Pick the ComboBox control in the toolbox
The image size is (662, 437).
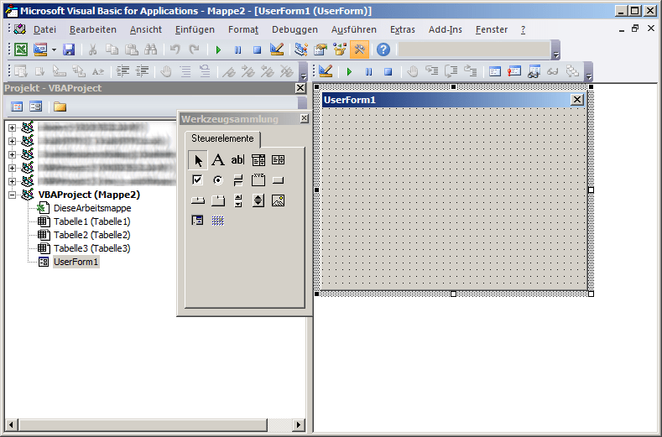coord(258,160)
